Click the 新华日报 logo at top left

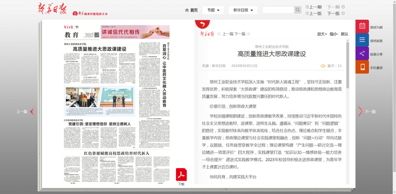(x=52, y=9)
